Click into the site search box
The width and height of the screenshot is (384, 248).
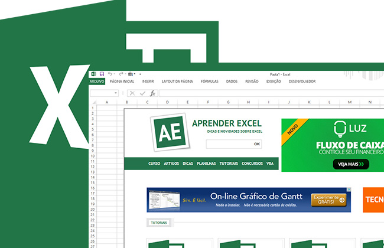click(229, 144)
